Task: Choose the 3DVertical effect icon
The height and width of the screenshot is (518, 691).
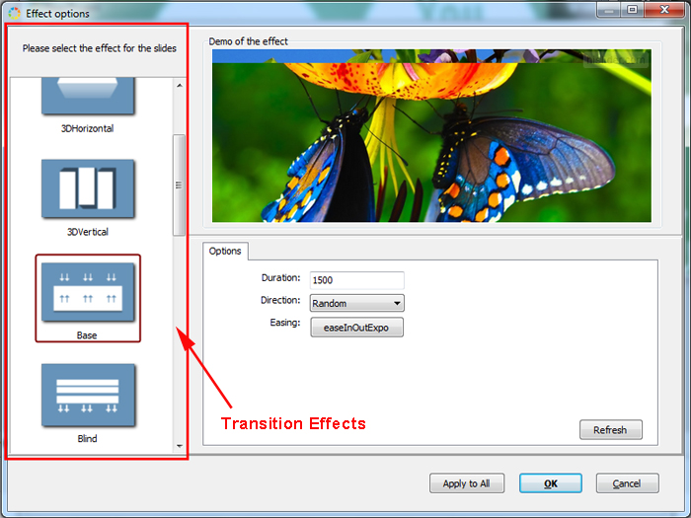Action: tap(88, 189)
